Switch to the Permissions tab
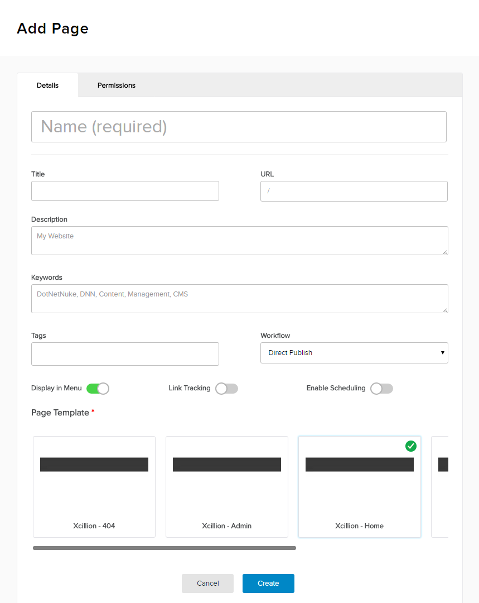This screenshot has height=603, width=479. pos(117,85)
